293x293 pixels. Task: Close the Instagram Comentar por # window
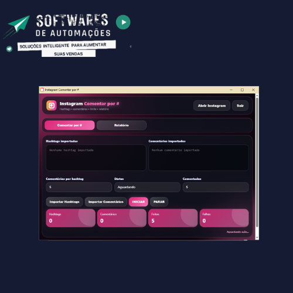[253, 90]
